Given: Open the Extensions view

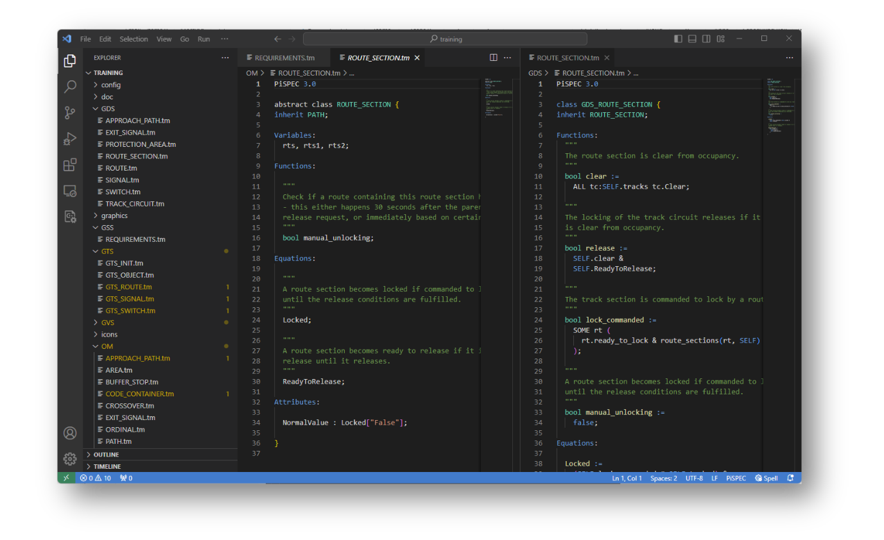Looking at the screenshot, I should click(70, 165).
